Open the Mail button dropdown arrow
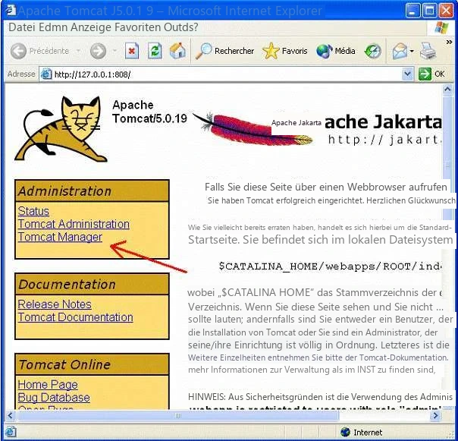Viewport: 458px width, 441px height. (x=412, y=51)
